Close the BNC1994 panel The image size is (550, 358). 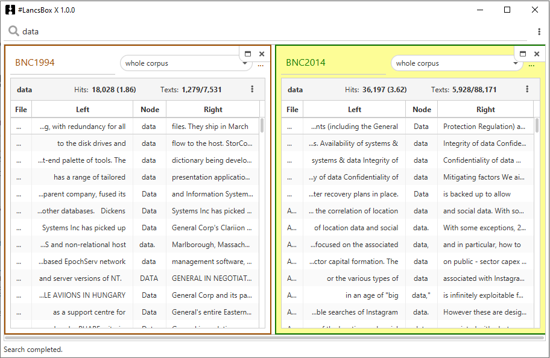point(262,54)
